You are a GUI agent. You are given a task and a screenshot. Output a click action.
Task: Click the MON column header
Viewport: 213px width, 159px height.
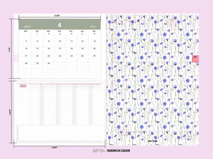tap(26, 31)
